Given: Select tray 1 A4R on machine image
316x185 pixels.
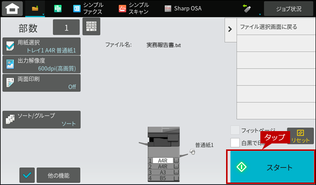Looking at the screenshot, I should point(163,161).
